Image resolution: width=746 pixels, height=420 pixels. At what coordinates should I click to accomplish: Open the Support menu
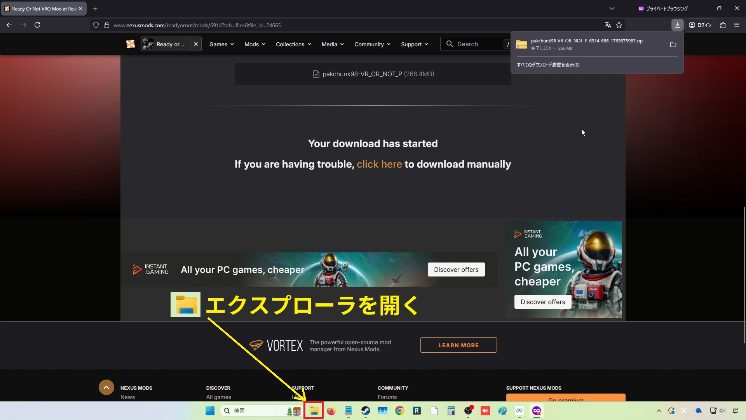pos(414,44)
